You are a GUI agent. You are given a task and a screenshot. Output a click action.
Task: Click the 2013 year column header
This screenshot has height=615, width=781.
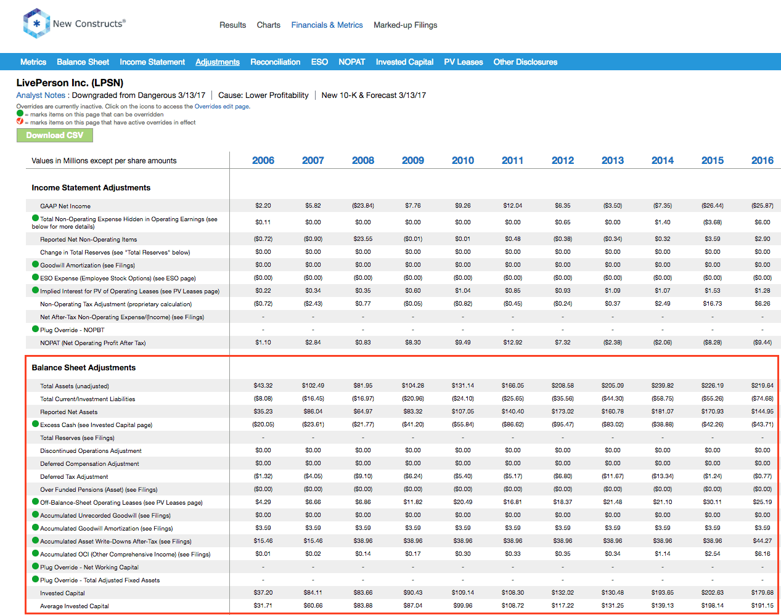[x=613, y=160]
